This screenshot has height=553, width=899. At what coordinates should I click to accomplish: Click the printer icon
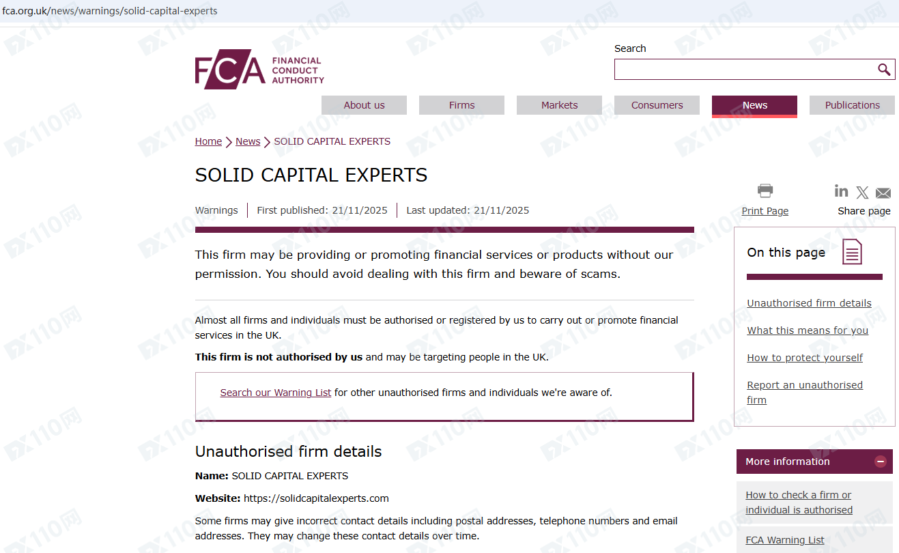click(765, 190)
